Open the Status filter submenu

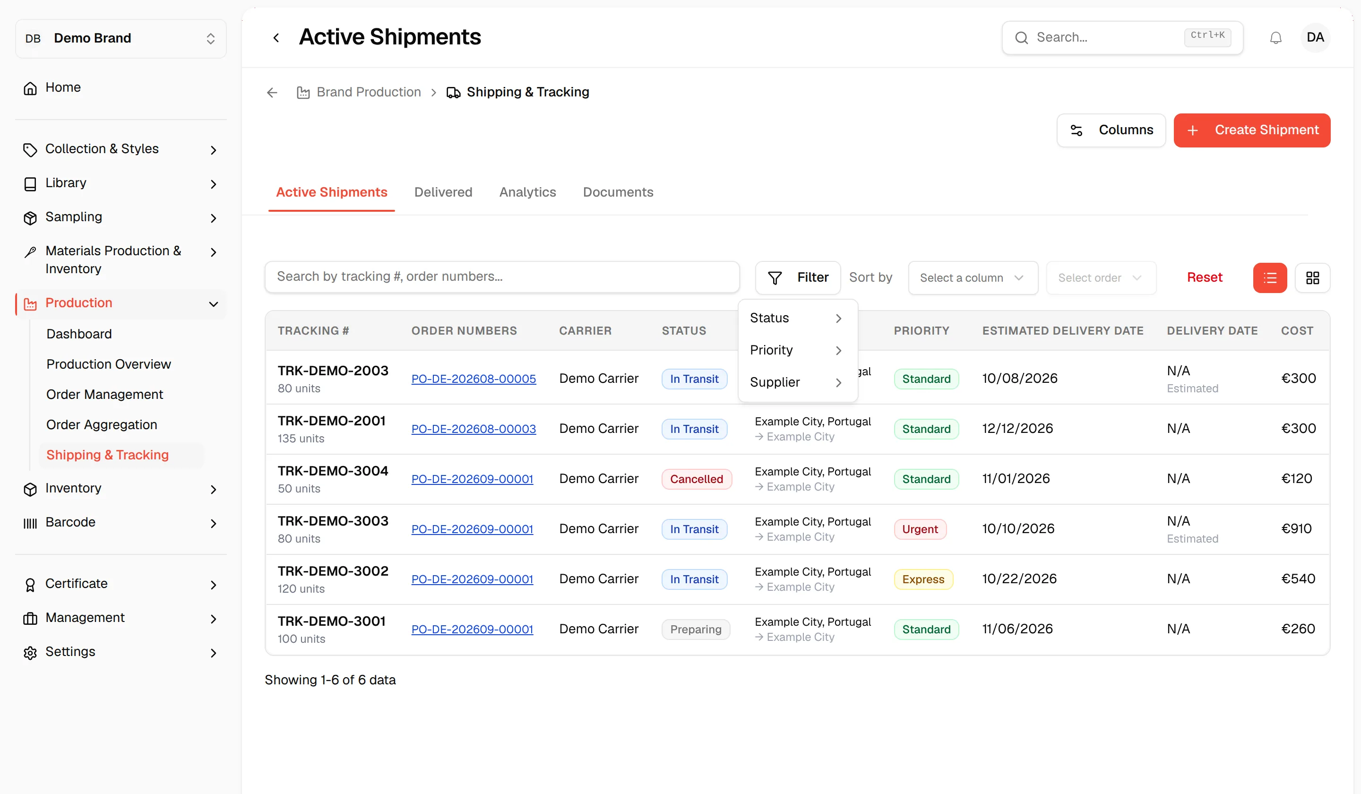(797, 318)
